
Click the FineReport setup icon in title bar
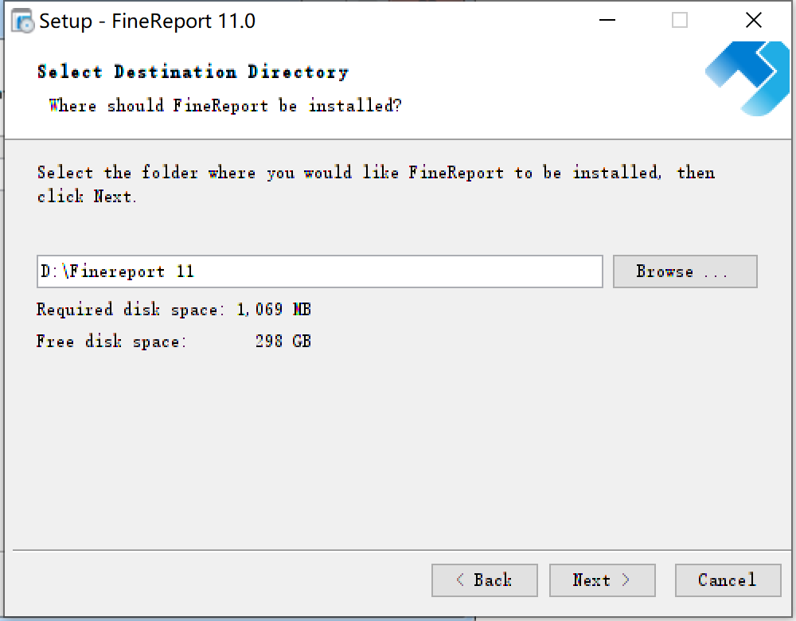[x=22, y=21]
